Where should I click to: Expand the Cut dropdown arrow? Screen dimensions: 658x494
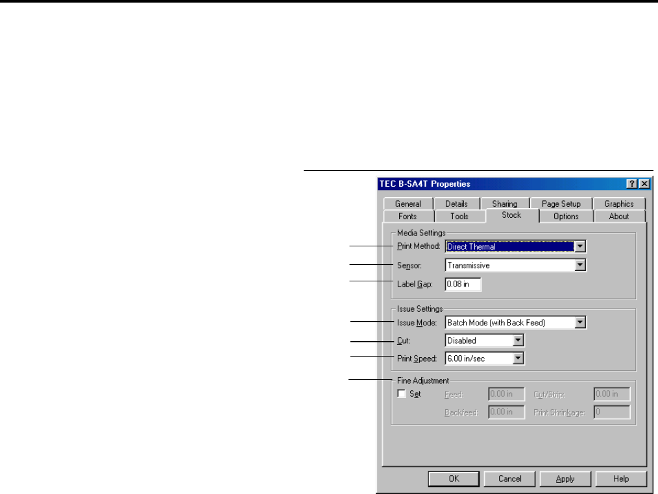(518, 340)
